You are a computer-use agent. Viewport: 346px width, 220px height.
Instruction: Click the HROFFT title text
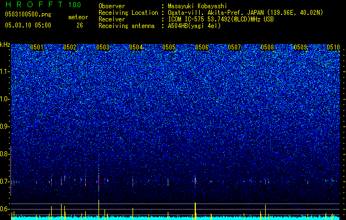[x=35, y=4]
